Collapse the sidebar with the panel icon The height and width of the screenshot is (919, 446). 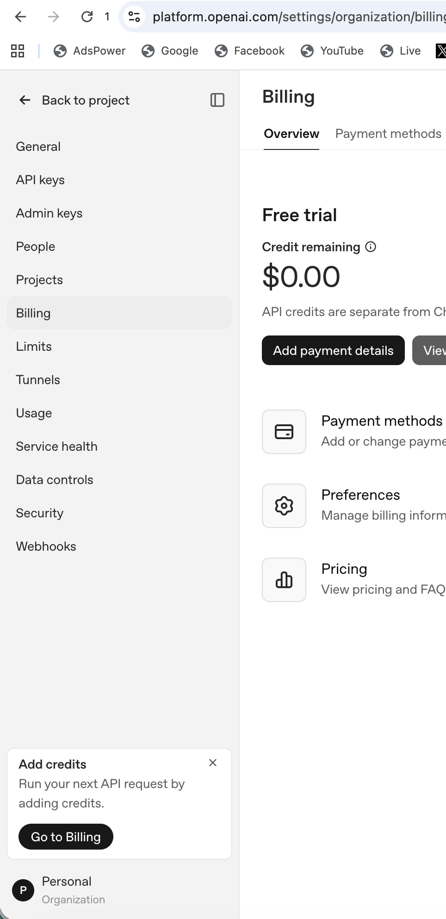coord(217,100)
